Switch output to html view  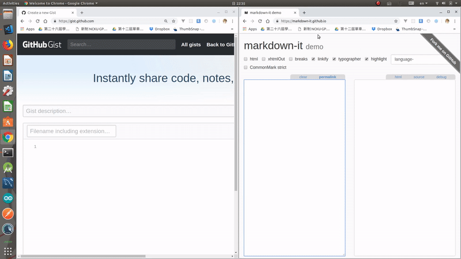point(398,77)
